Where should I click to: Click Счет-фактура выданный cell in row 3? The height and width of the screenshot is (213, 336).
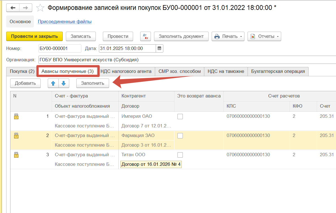tap(85, 155)
